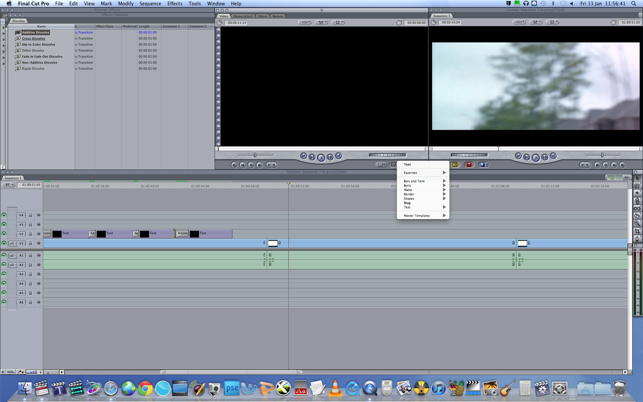
Task: Play the sequence in the Canvas window
Action: 536,158
